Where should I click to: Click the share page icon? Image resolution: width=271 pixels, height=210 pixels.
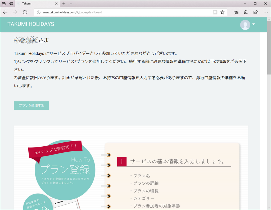[x=256, y=12]
